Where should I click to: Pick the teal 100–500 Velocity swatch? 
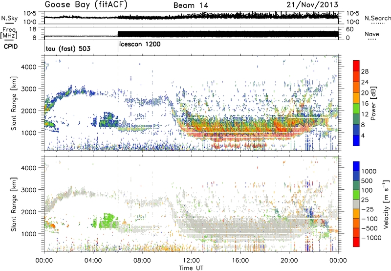pos(356,185)
